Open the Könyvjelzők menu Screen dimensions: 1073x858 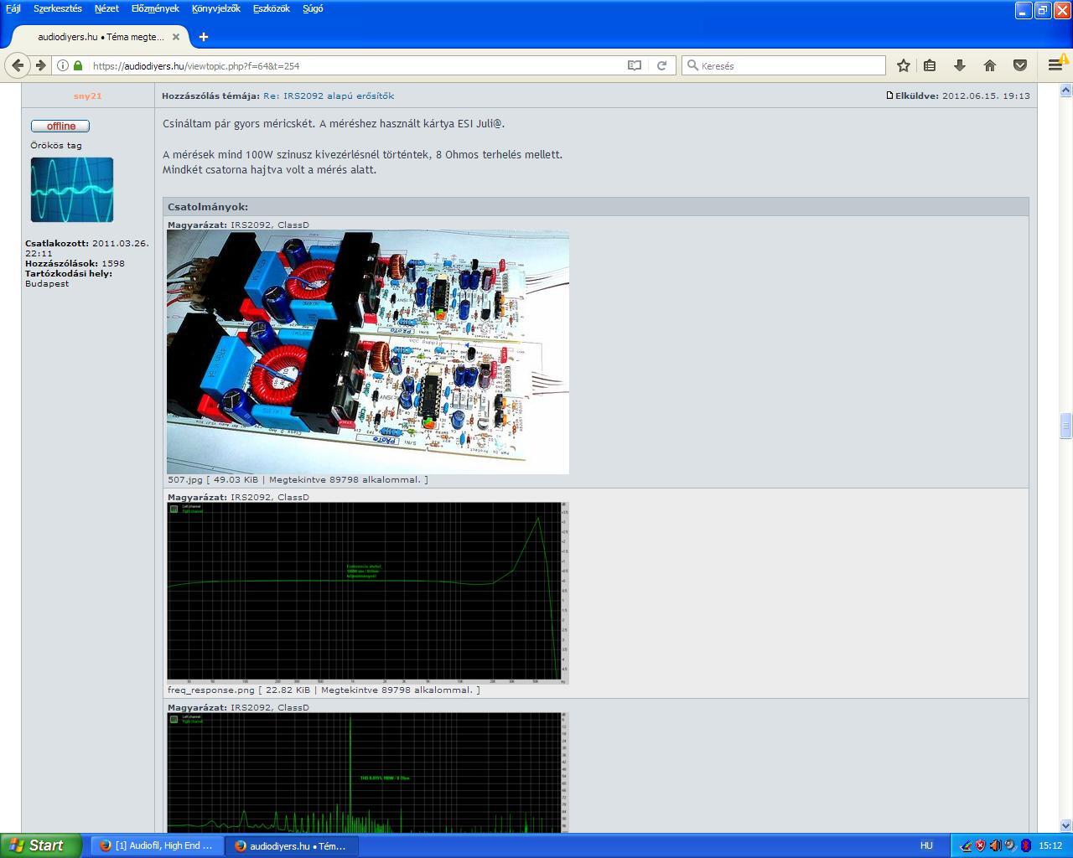(215, 8)
